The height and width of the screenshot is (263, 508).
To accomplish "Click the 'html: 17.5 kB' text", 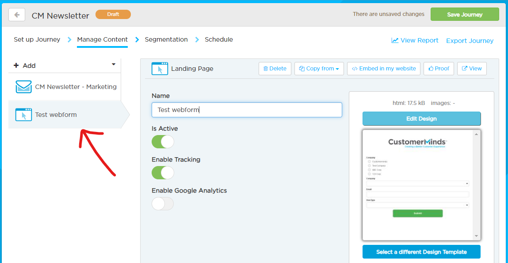I will click(x=409, y=103).
